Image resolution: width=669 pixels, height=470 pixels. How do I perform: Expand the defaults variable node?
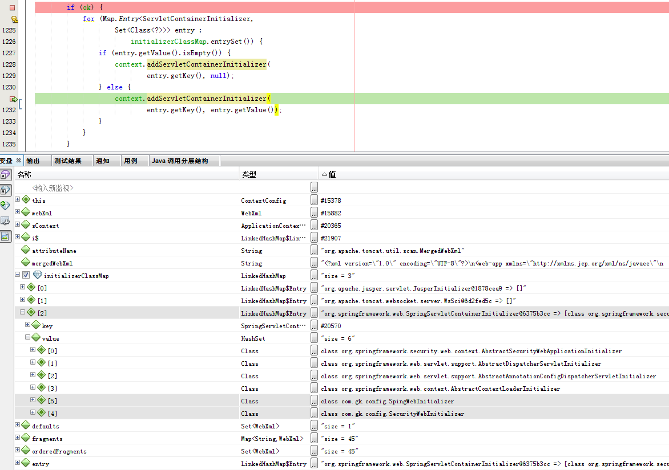18,425
